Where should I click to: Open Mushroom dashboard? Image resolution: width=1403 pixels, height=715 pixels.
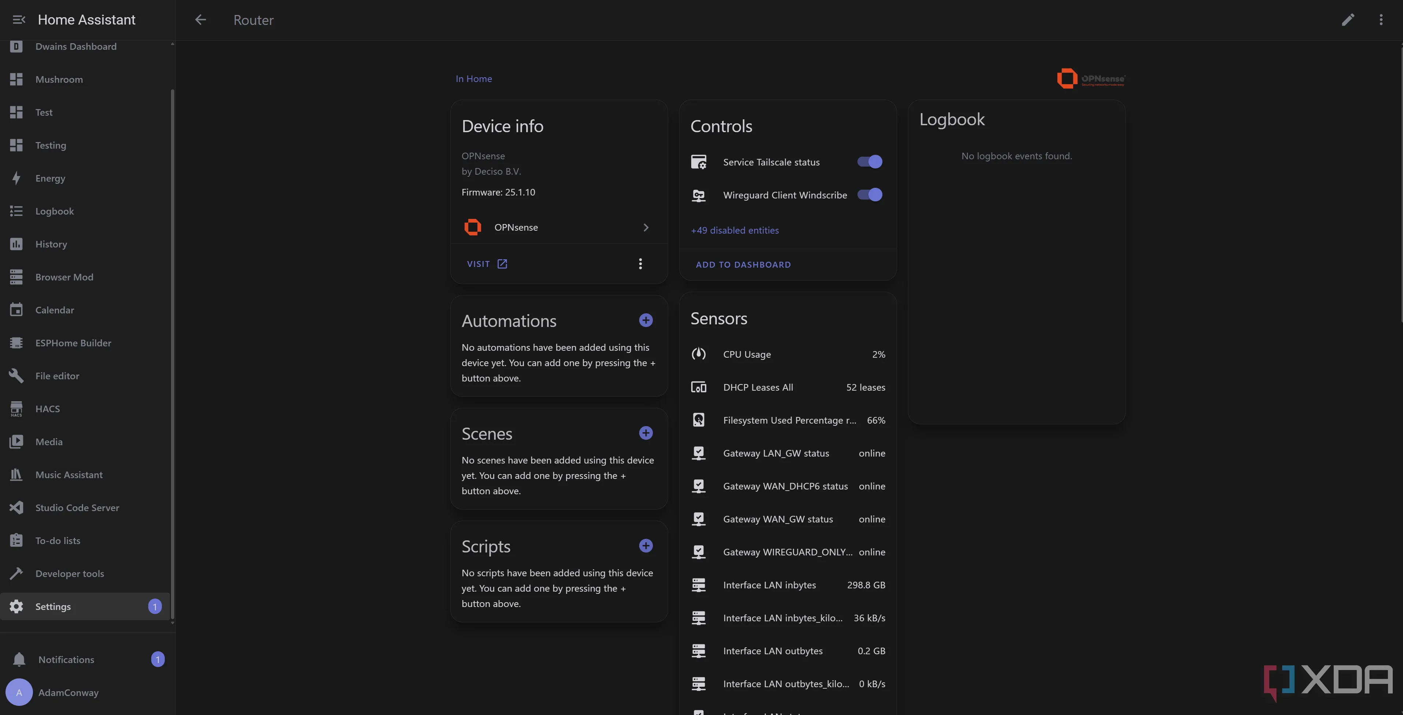tap(86, 79)
